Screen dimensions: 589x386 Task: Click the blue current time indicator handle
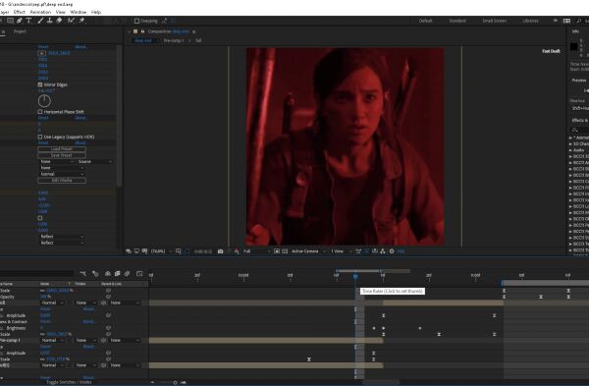355,277
